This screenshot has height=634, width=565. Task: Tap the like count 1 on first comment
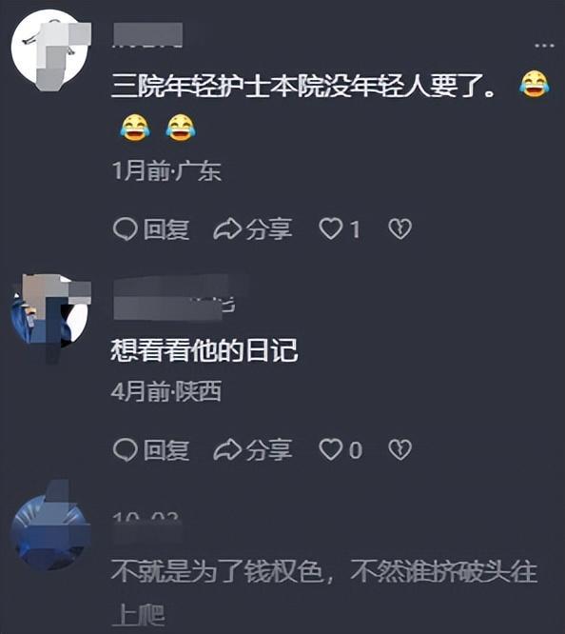tap(355, 229)
